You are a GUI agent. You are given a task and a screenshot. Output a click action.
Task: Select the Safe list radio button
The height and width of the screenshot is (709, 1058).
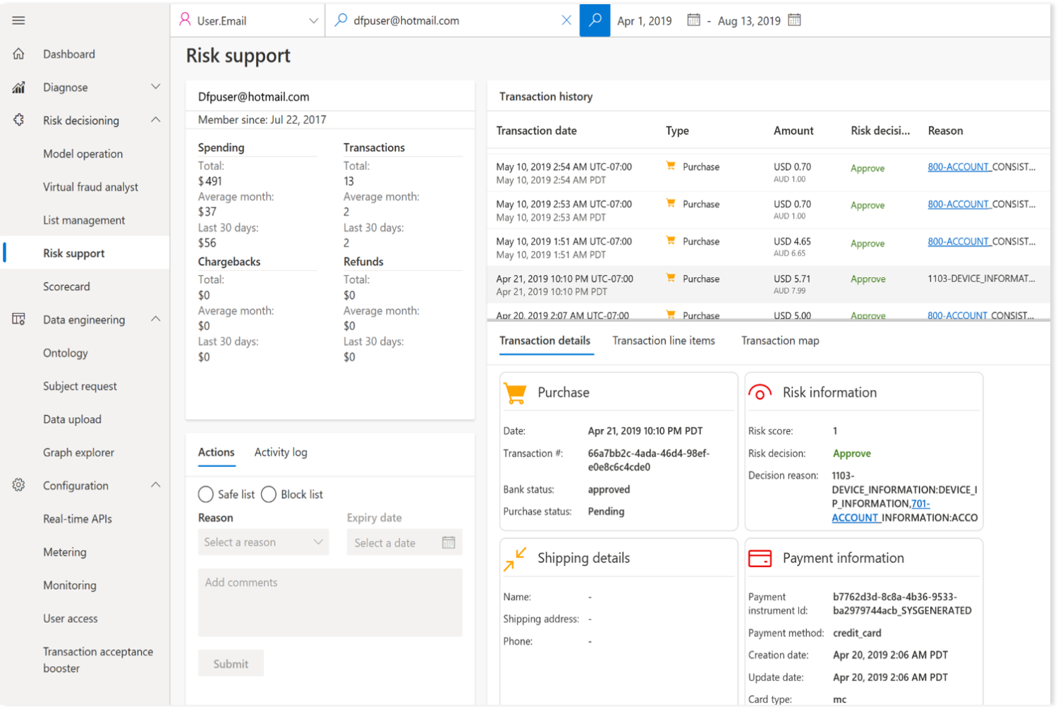(x=205, y=495)
